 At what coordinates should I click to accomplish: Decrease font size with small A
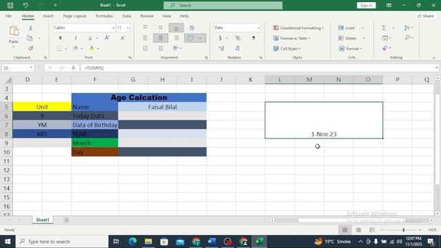click(x=123, y=38)
